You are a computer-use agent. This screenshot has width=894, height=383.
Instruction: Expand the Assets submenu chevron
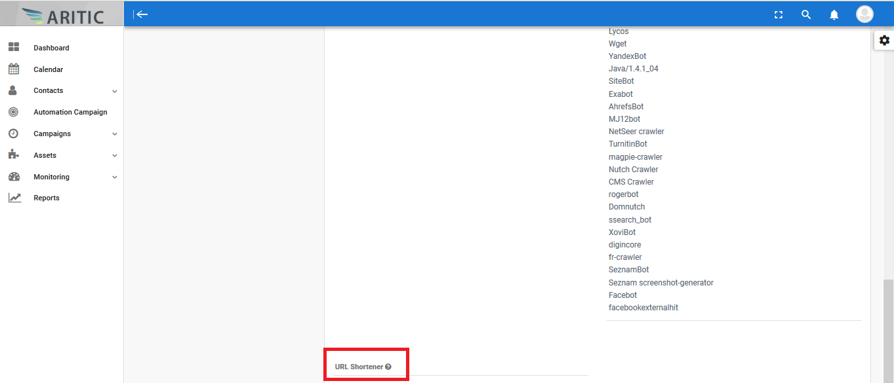[x=115, y=156]
